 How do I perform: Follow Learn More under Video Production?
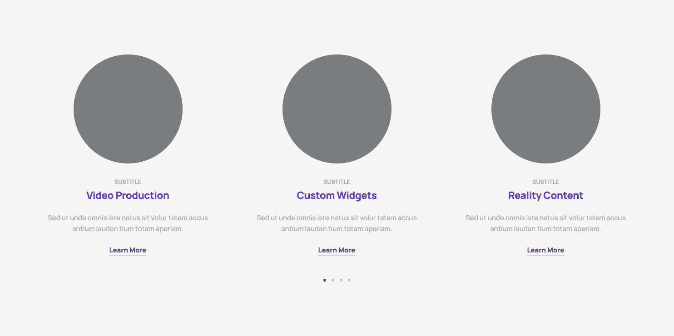(x=128, y=250)
